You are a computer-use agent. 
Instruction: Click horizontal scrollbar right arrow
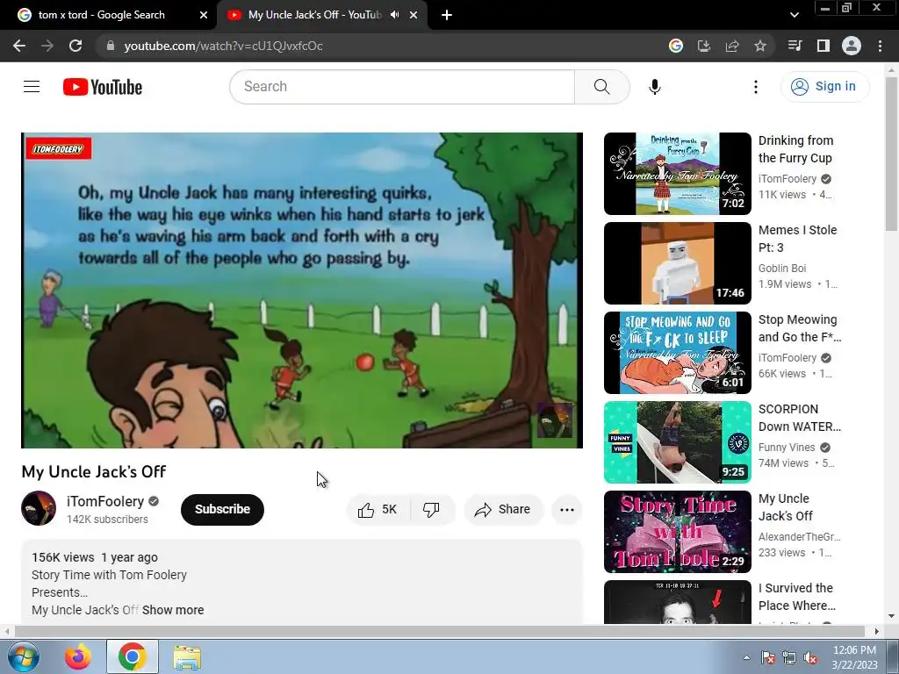(x=877, y=632)
